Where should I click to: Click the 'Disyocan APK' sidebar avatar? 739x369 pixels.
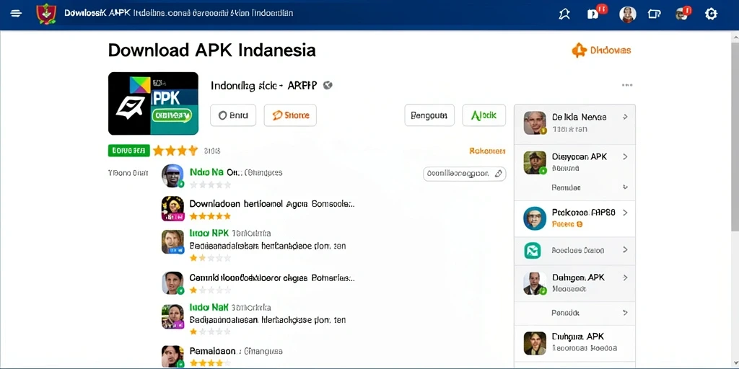point(535,163)
